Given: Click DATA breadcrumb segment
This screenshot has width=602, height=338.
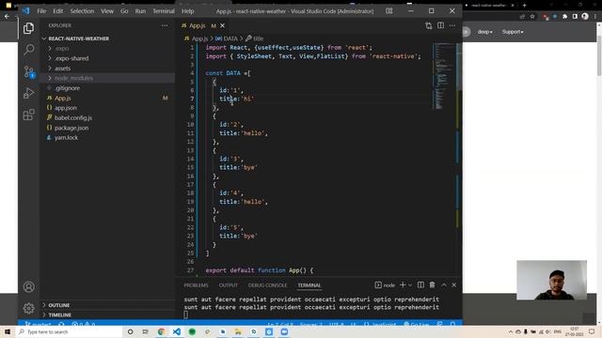Looking at the screenshot, I should coord(227,38).
